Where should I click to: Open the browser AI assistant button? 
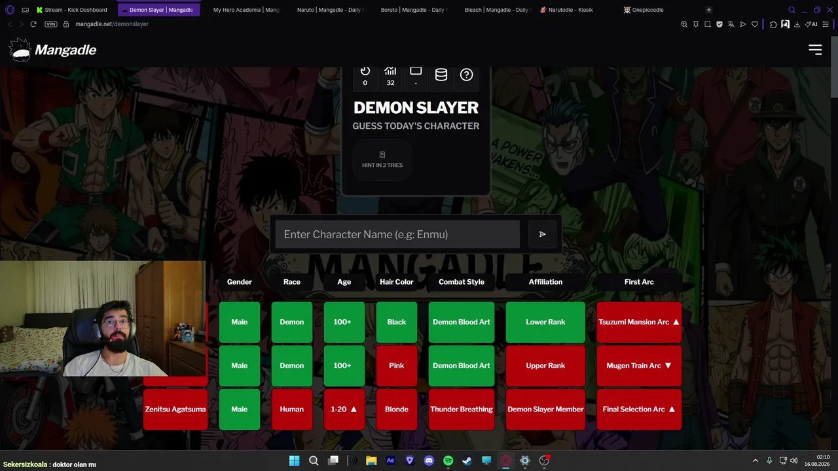pos(811,24)
